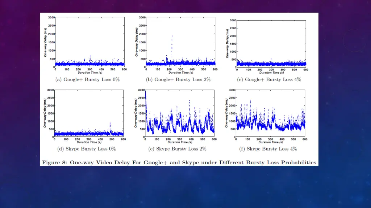This screenshot has height=208, width=371.
Task: Click the caption '(d) Skype Bursty Loss 0%'
Action: [x=87, y=149]
